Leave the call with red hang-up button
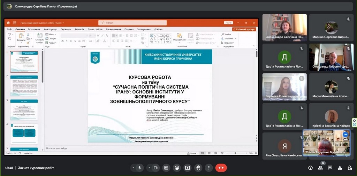 tap(221, 168)
